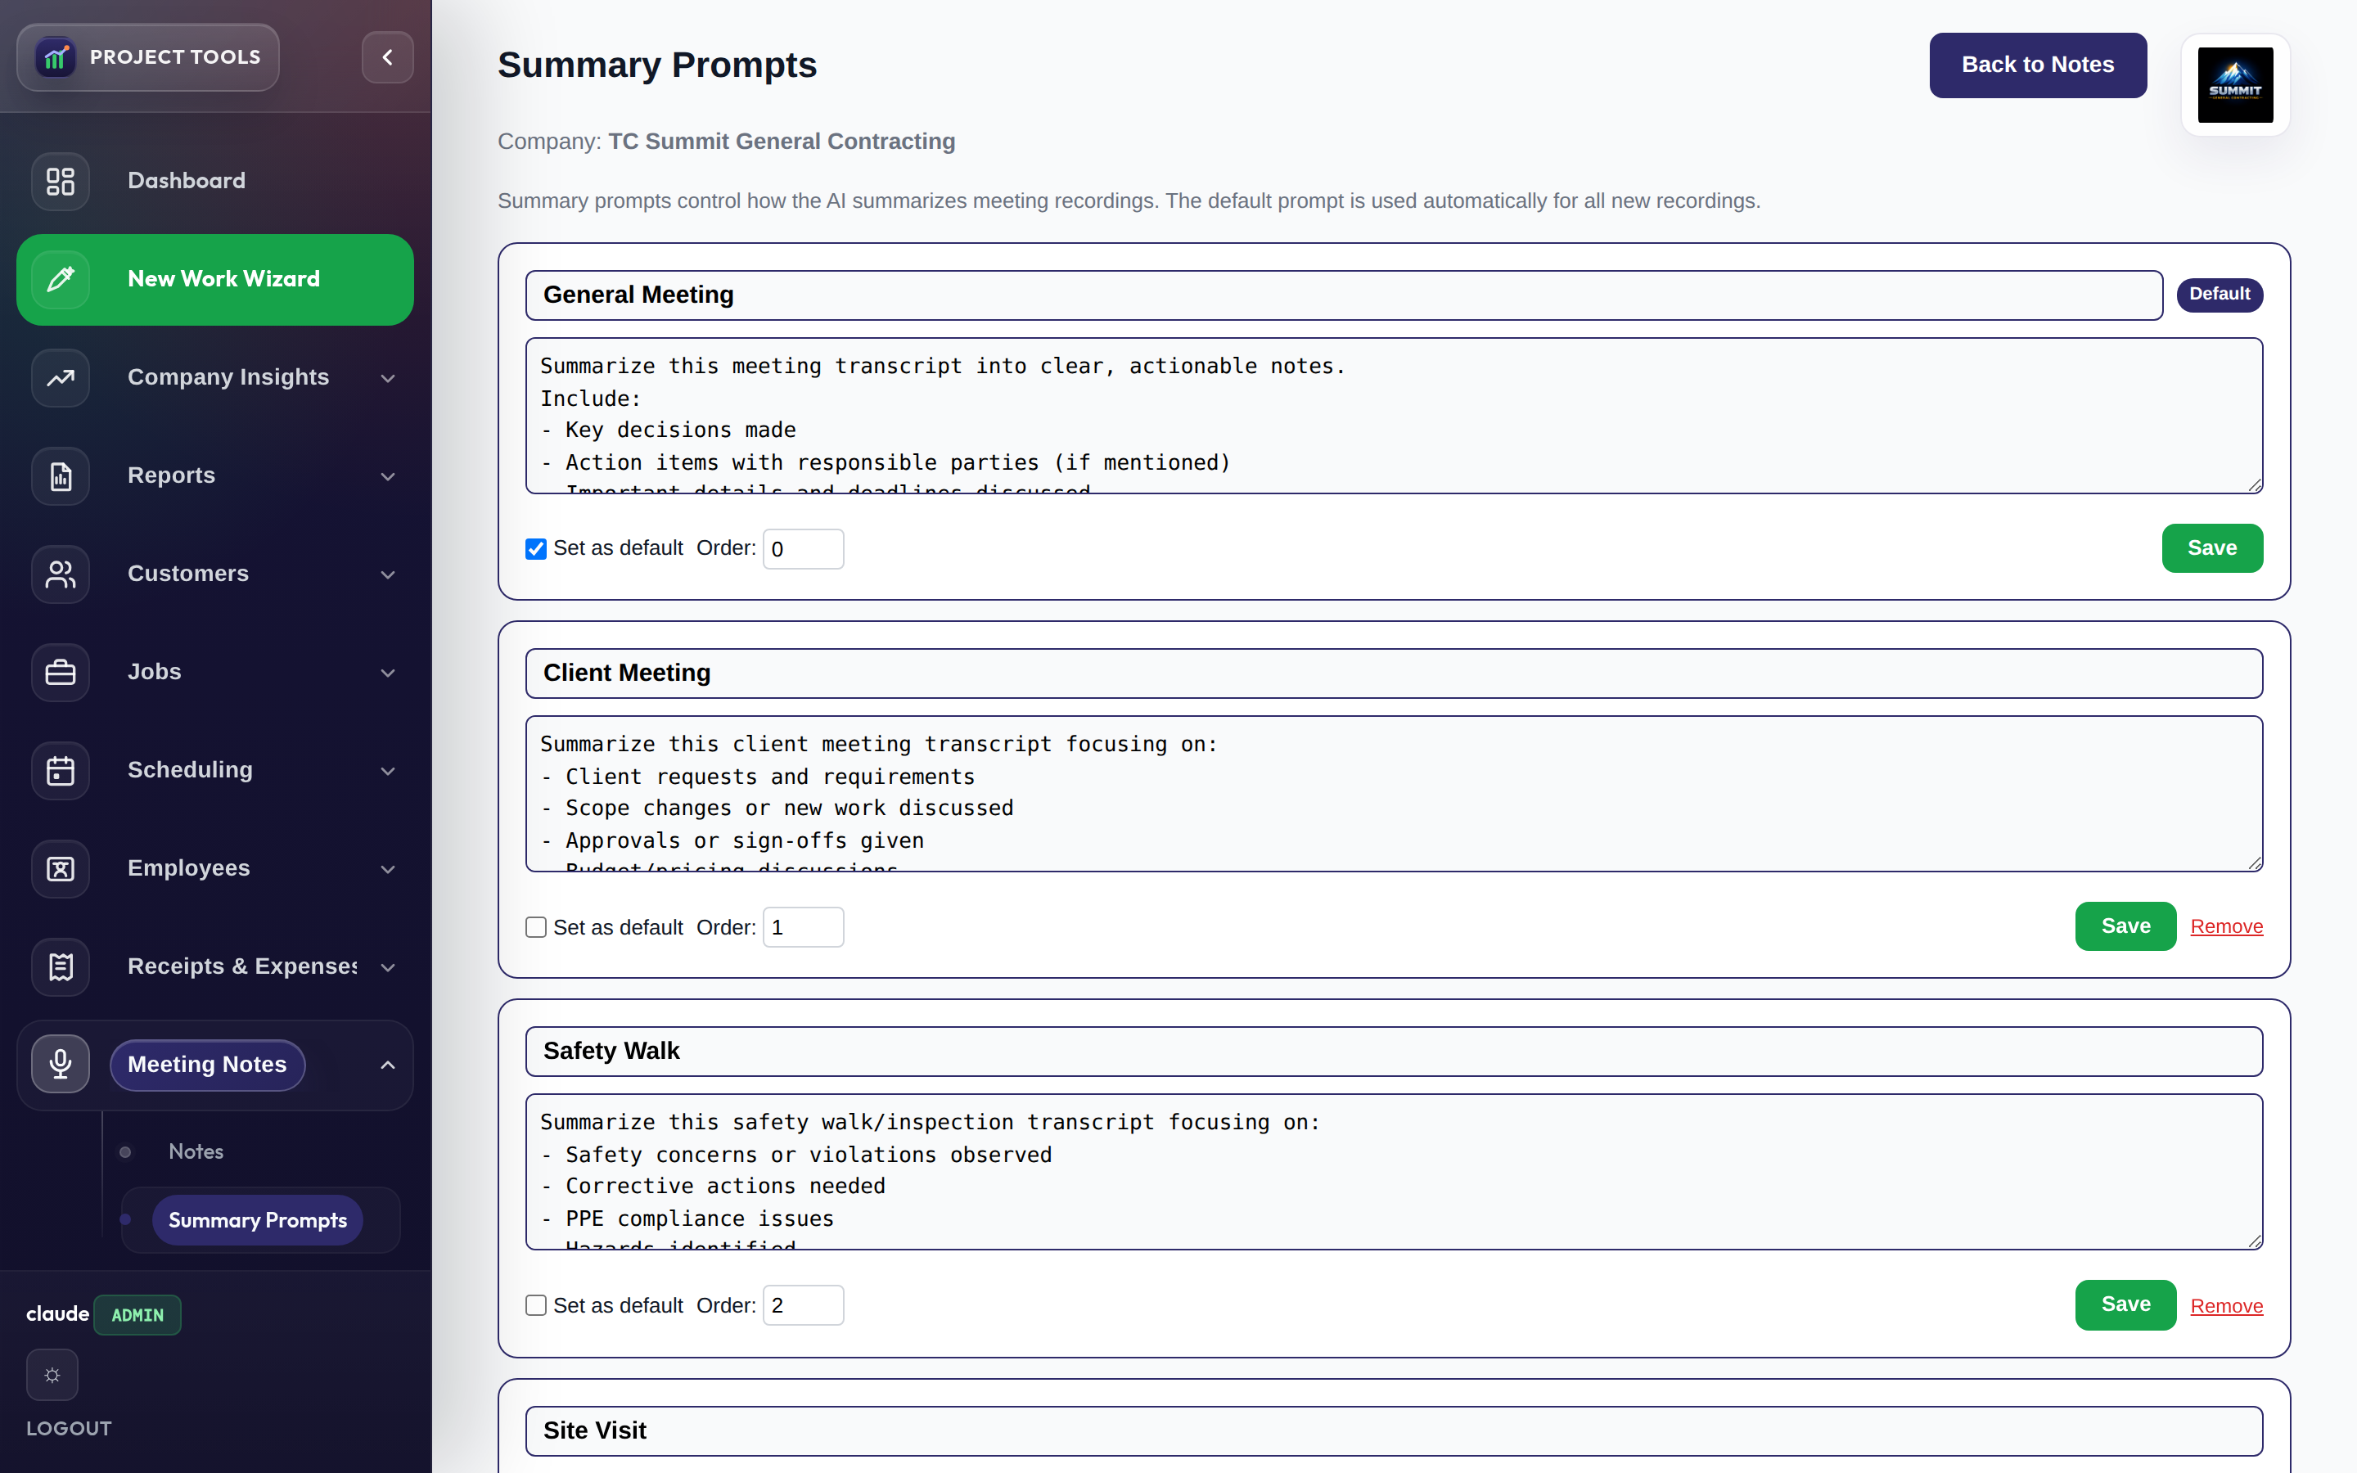This screenshot has height=1473, width=2357.
Task: Click the General Meeting textarea resize handle
Action: coord(2255,485)
